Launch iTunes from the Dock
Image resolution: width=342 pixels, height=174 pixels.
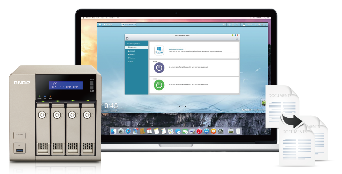tap(199, 131)
